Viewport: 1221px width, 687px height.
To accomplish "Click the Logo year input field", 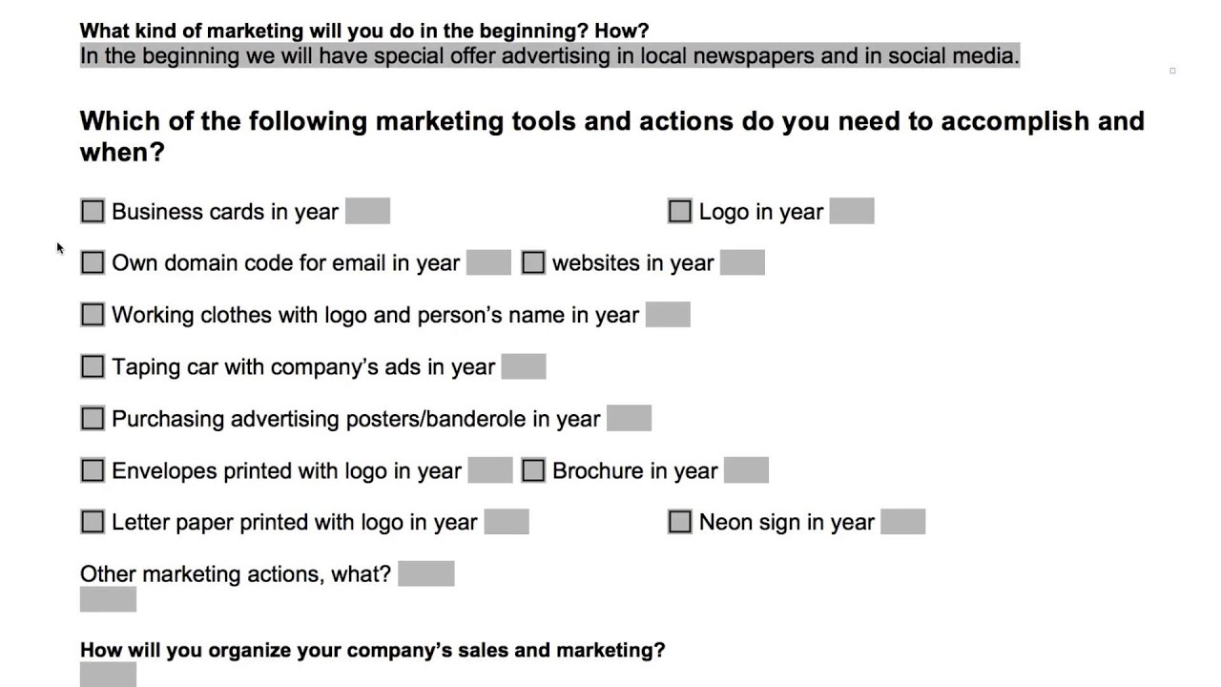I will click(852, 211).
